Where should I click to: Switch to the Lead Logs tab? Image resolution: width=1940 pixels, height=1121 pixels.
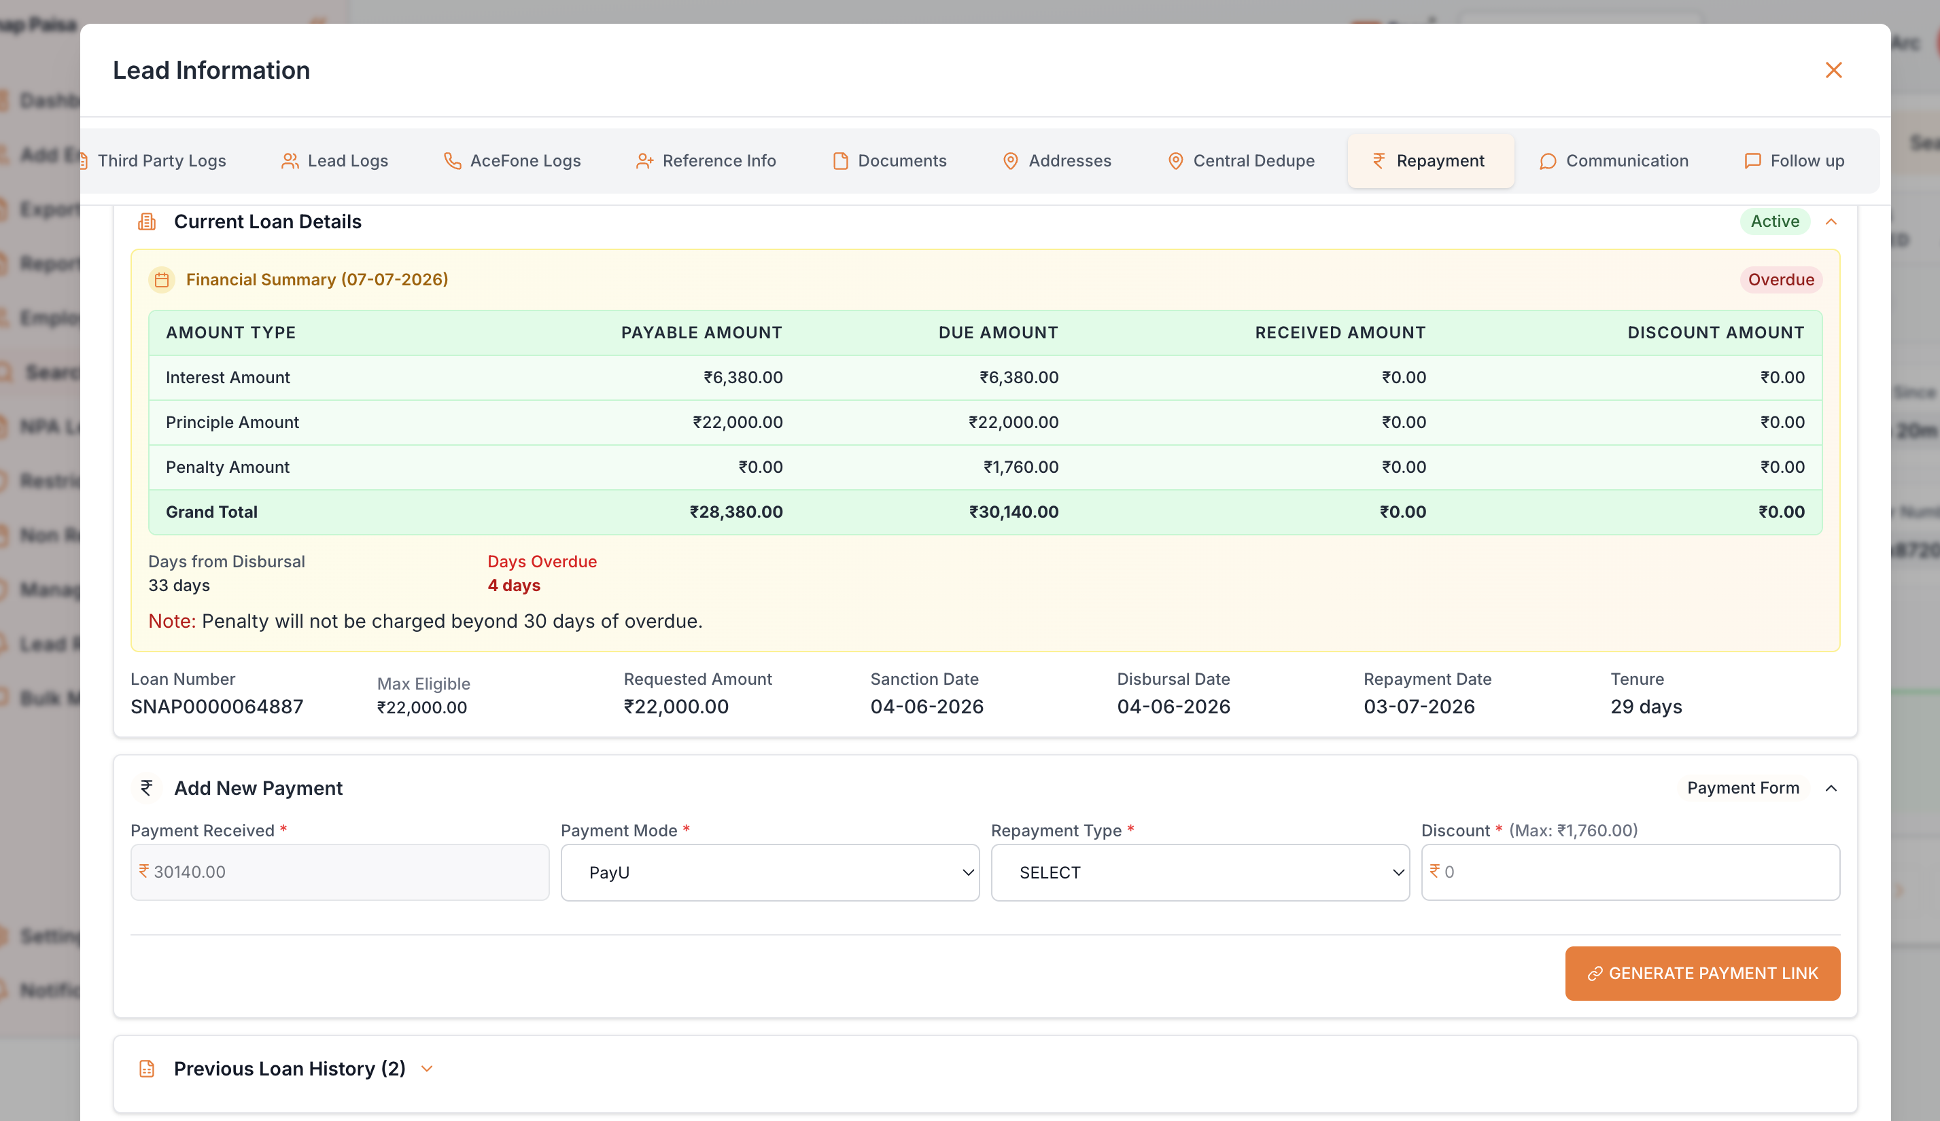335,161
